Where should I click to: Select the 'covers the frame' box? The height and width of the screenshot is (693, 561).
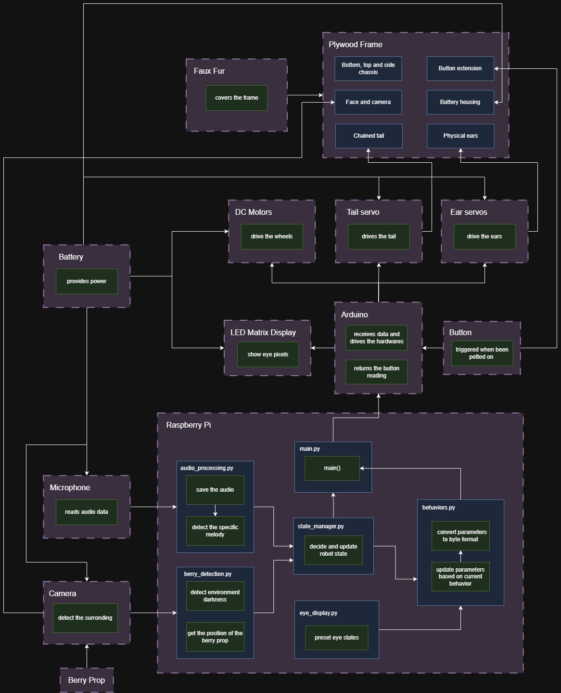pyautogui.click(x=236, y=98)
